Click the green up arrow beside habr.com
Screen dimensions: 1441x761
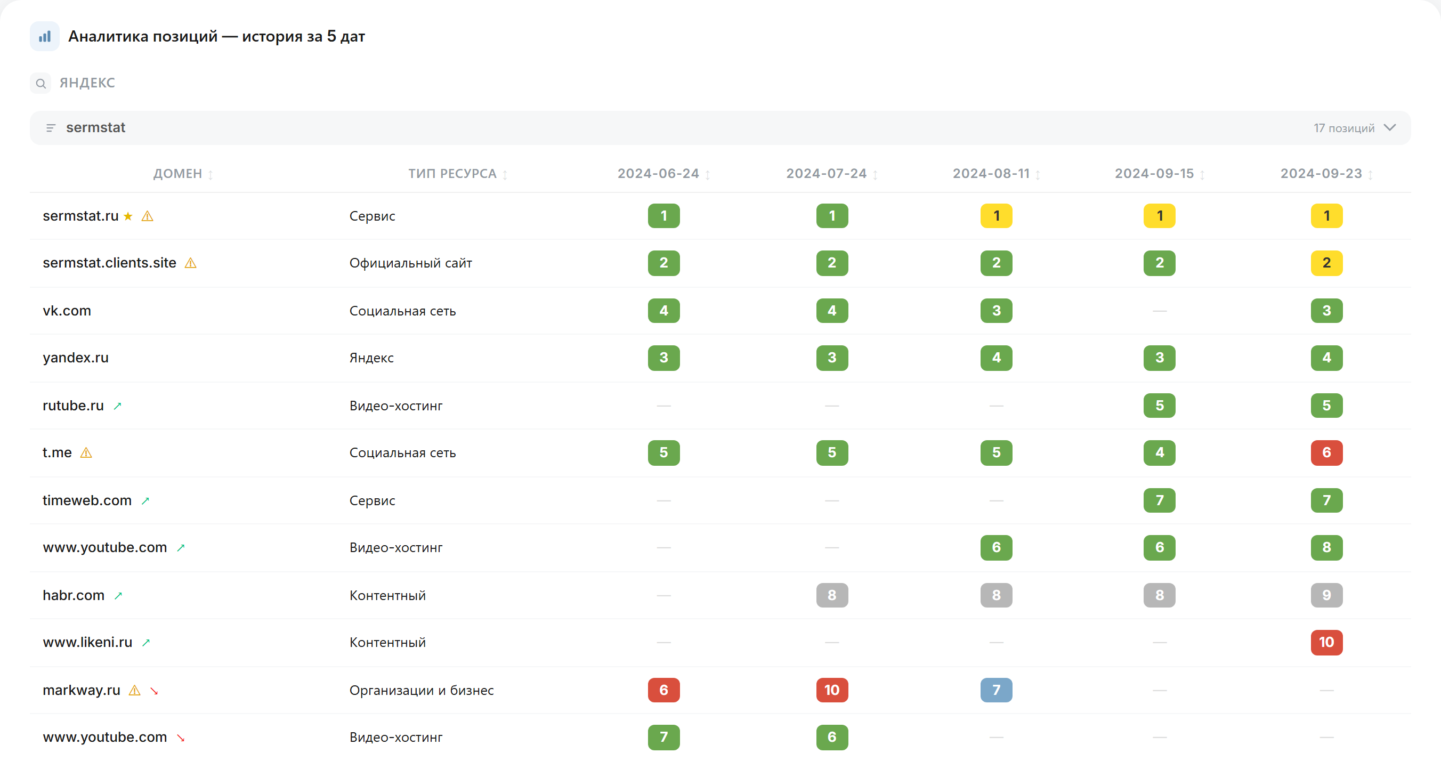click(x=118, y=596)
